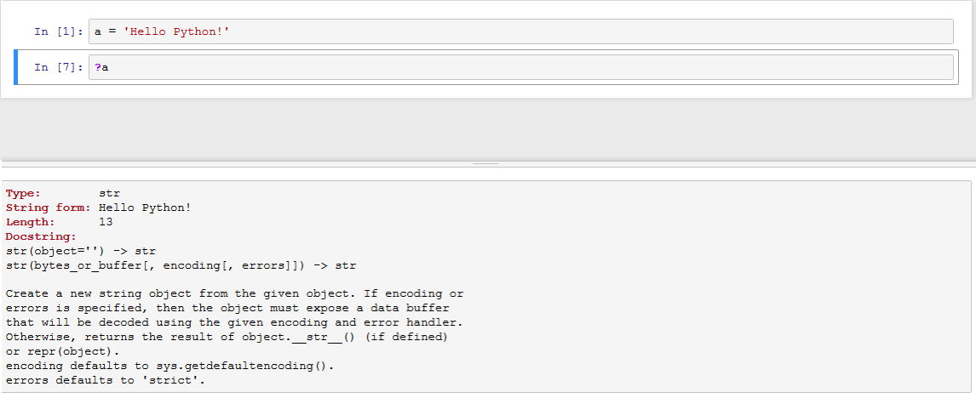976x398 pixels.
Task: Focus the ?a code cell input
Action: pyautogui.click(x=520, y=67)
